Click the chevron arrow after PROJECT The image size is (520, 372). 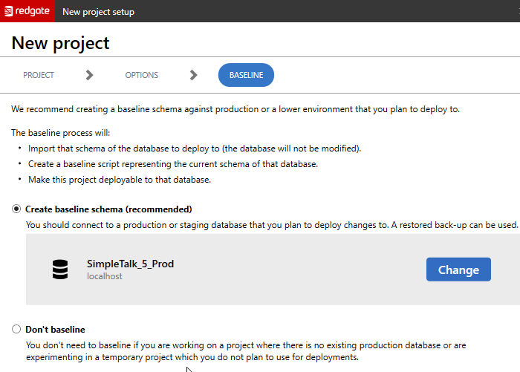pos(90,75)
